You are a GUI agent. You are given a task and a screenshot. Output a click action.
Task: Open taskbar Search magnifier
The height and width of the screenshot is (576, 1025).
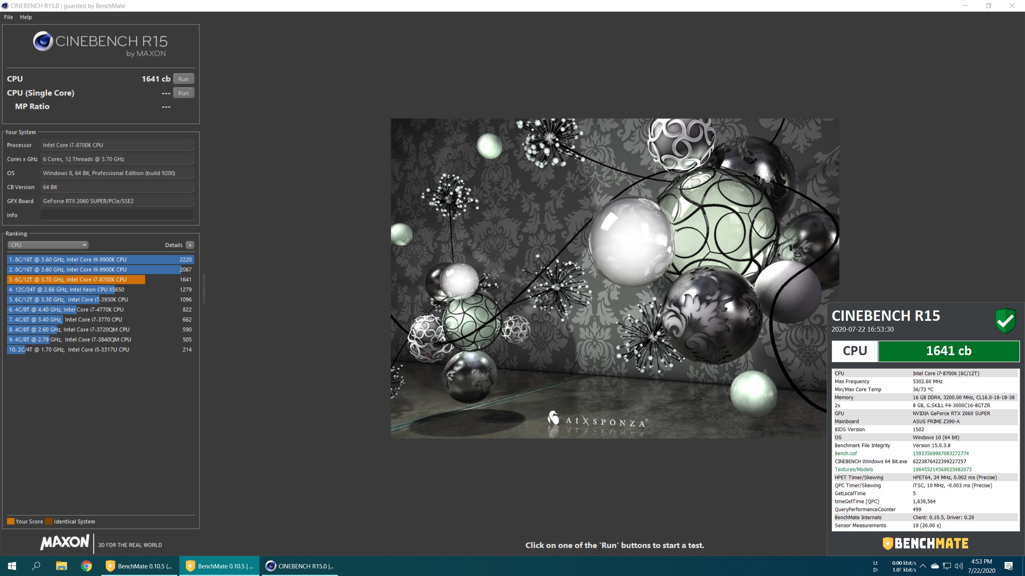coord(36,566)
